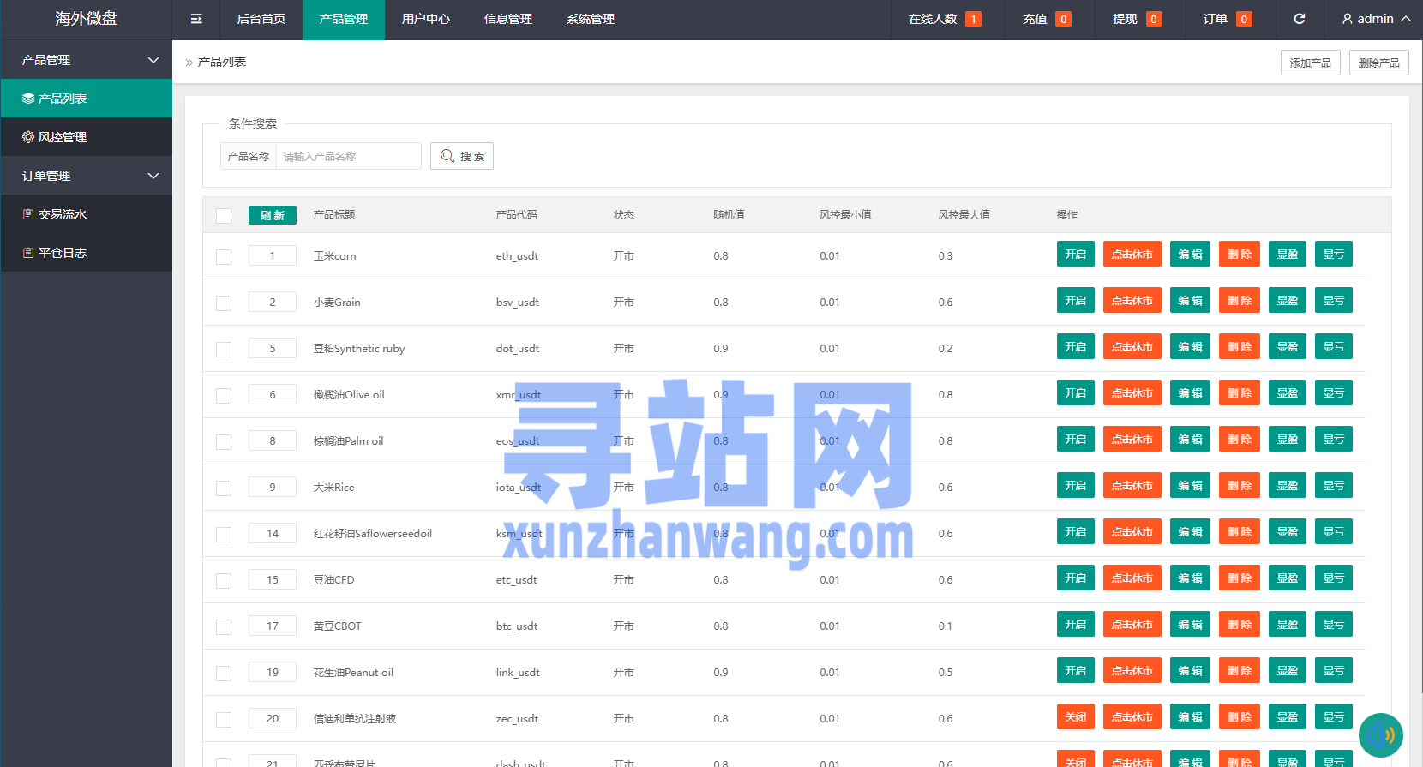Check the Palm oil row checkbox
Screen dimensions: 1423x767
224,442
